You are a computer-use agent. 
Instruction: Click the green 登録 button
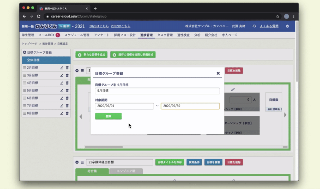108,116
